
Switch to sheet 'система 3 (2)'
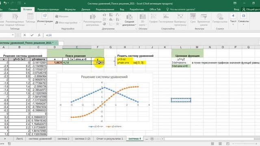[82, 139]
